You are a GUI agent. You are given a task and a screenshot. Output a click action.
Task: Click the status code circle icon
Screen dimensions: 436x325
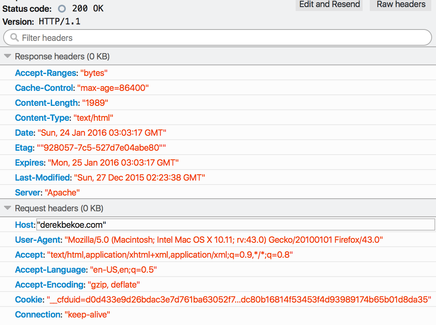[62, 9]
